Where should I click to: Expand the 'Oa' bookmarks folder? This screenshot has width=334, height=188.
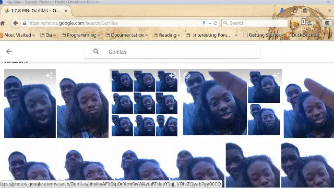pos(48,35)
